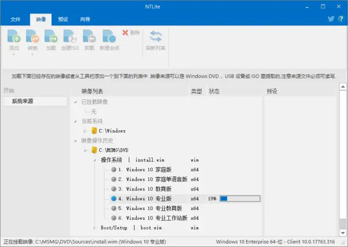Click the circle icon for Windows 10 专业工作站版
Viewport: 348px width, 247px height.
click(114, 218)
